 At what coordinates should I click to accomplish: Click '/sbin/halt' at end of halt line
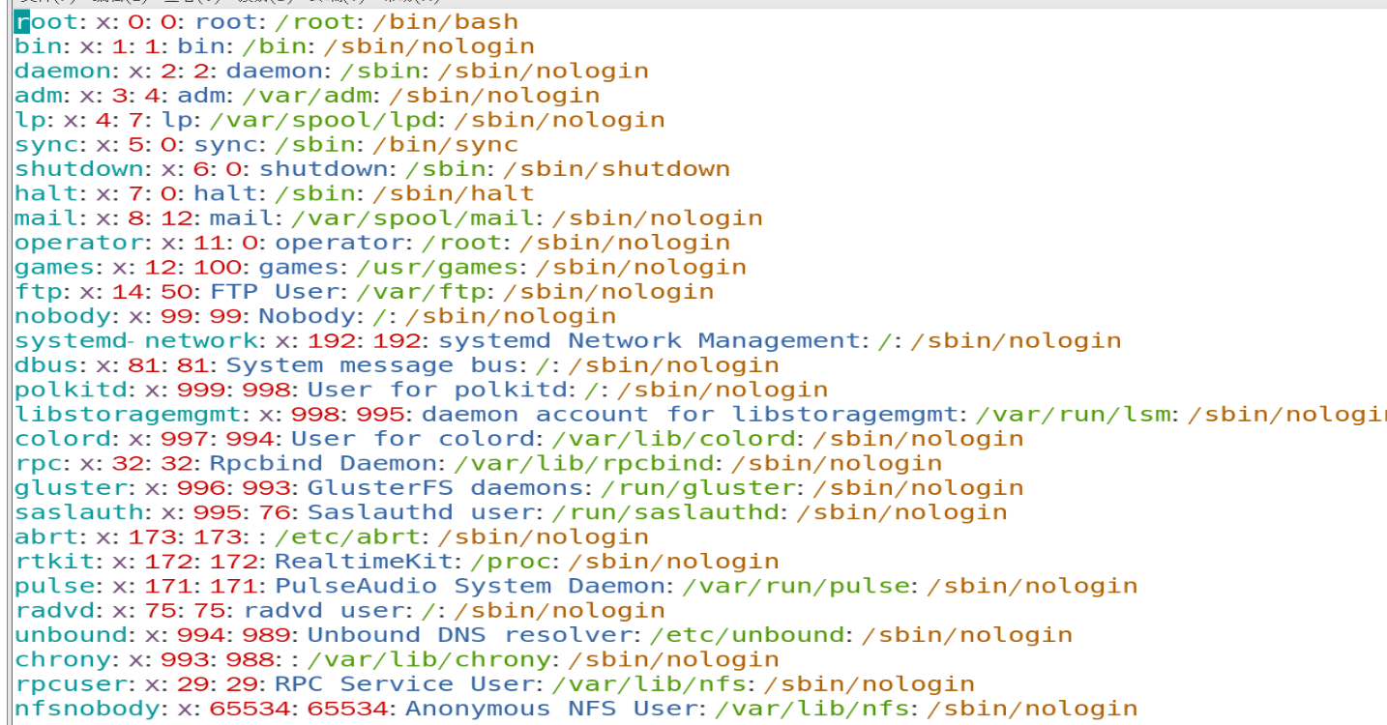tap(454, 193)
